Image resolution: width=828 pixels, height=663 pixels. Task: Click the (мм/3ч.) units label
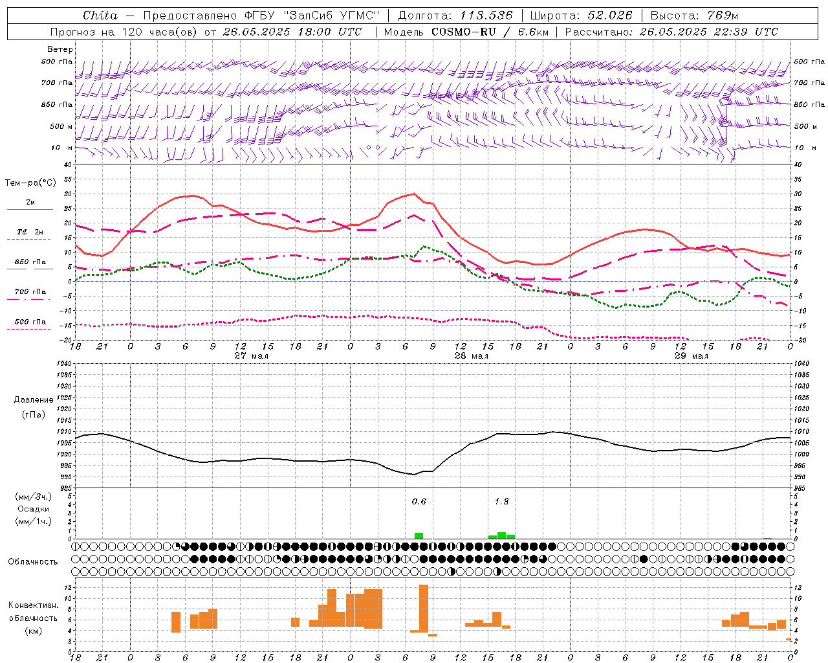[34, 497]
